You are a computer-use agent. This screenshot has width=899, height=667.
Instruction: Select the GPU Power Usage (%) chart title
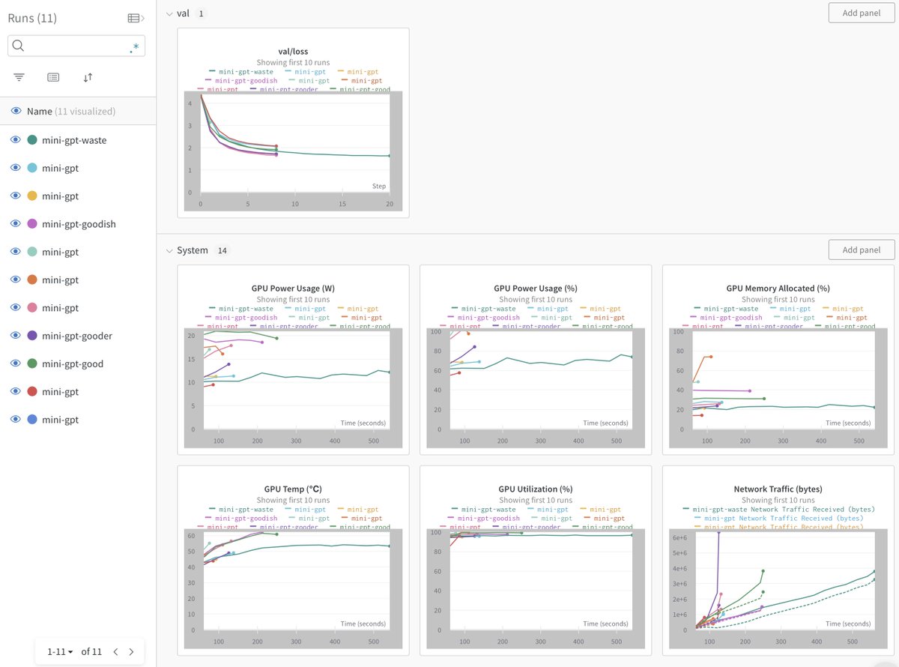pyautogui.click(x=536, y=289)
